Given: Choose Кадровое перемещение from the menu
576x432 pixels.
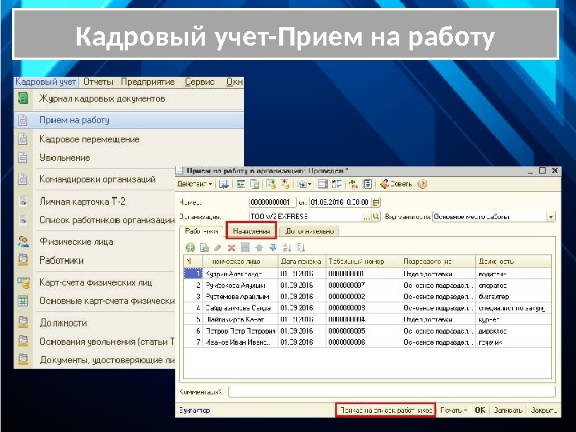Looking at the screenshot, I should 90,139.
